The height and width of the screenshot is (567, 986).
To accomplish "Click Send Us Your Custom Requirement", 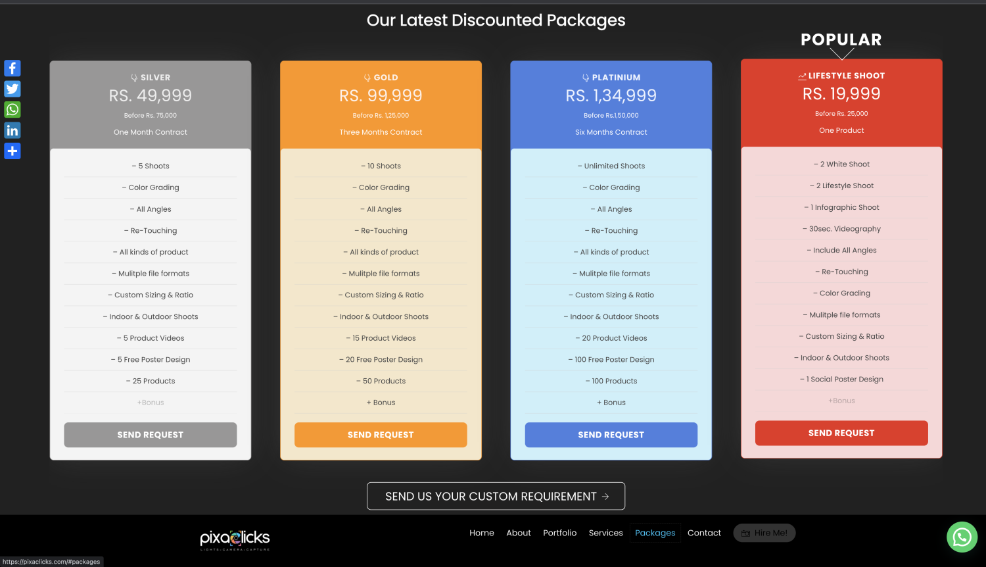I will pyautogui.click(x=496, y=496).
